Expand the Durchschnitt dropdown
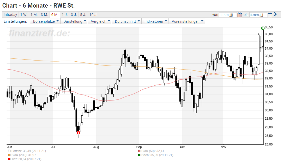This screenshot has height=165, width=283. 127,21
